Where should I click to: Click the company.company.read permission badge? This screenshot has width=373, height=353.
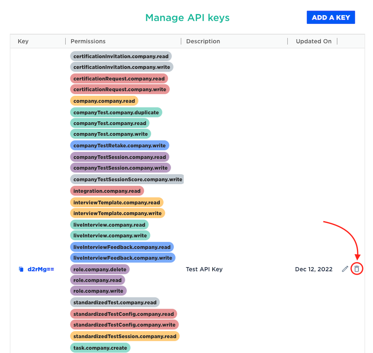(104, 101)
